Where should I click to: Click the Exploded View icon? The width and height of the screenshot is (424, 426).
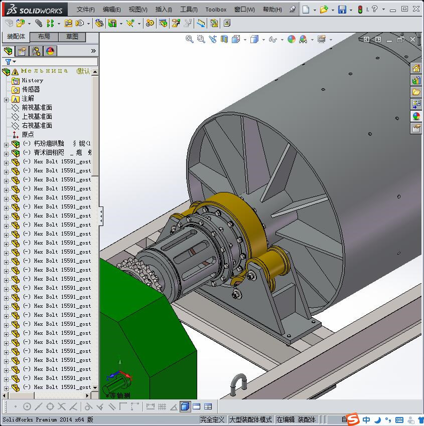coord(176,24)
